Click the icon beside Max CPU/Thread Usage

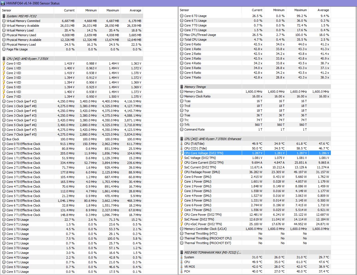[x=182, y=35]
